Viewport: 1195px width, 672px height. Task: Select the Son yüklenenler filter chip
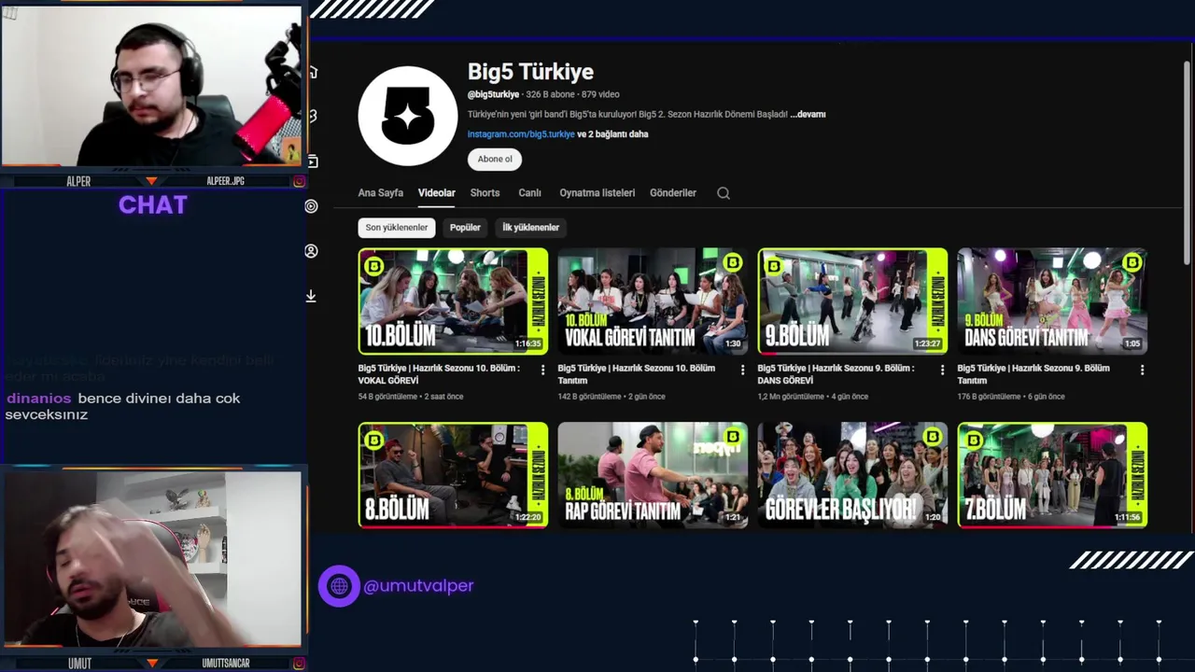(x=397, y=228)
